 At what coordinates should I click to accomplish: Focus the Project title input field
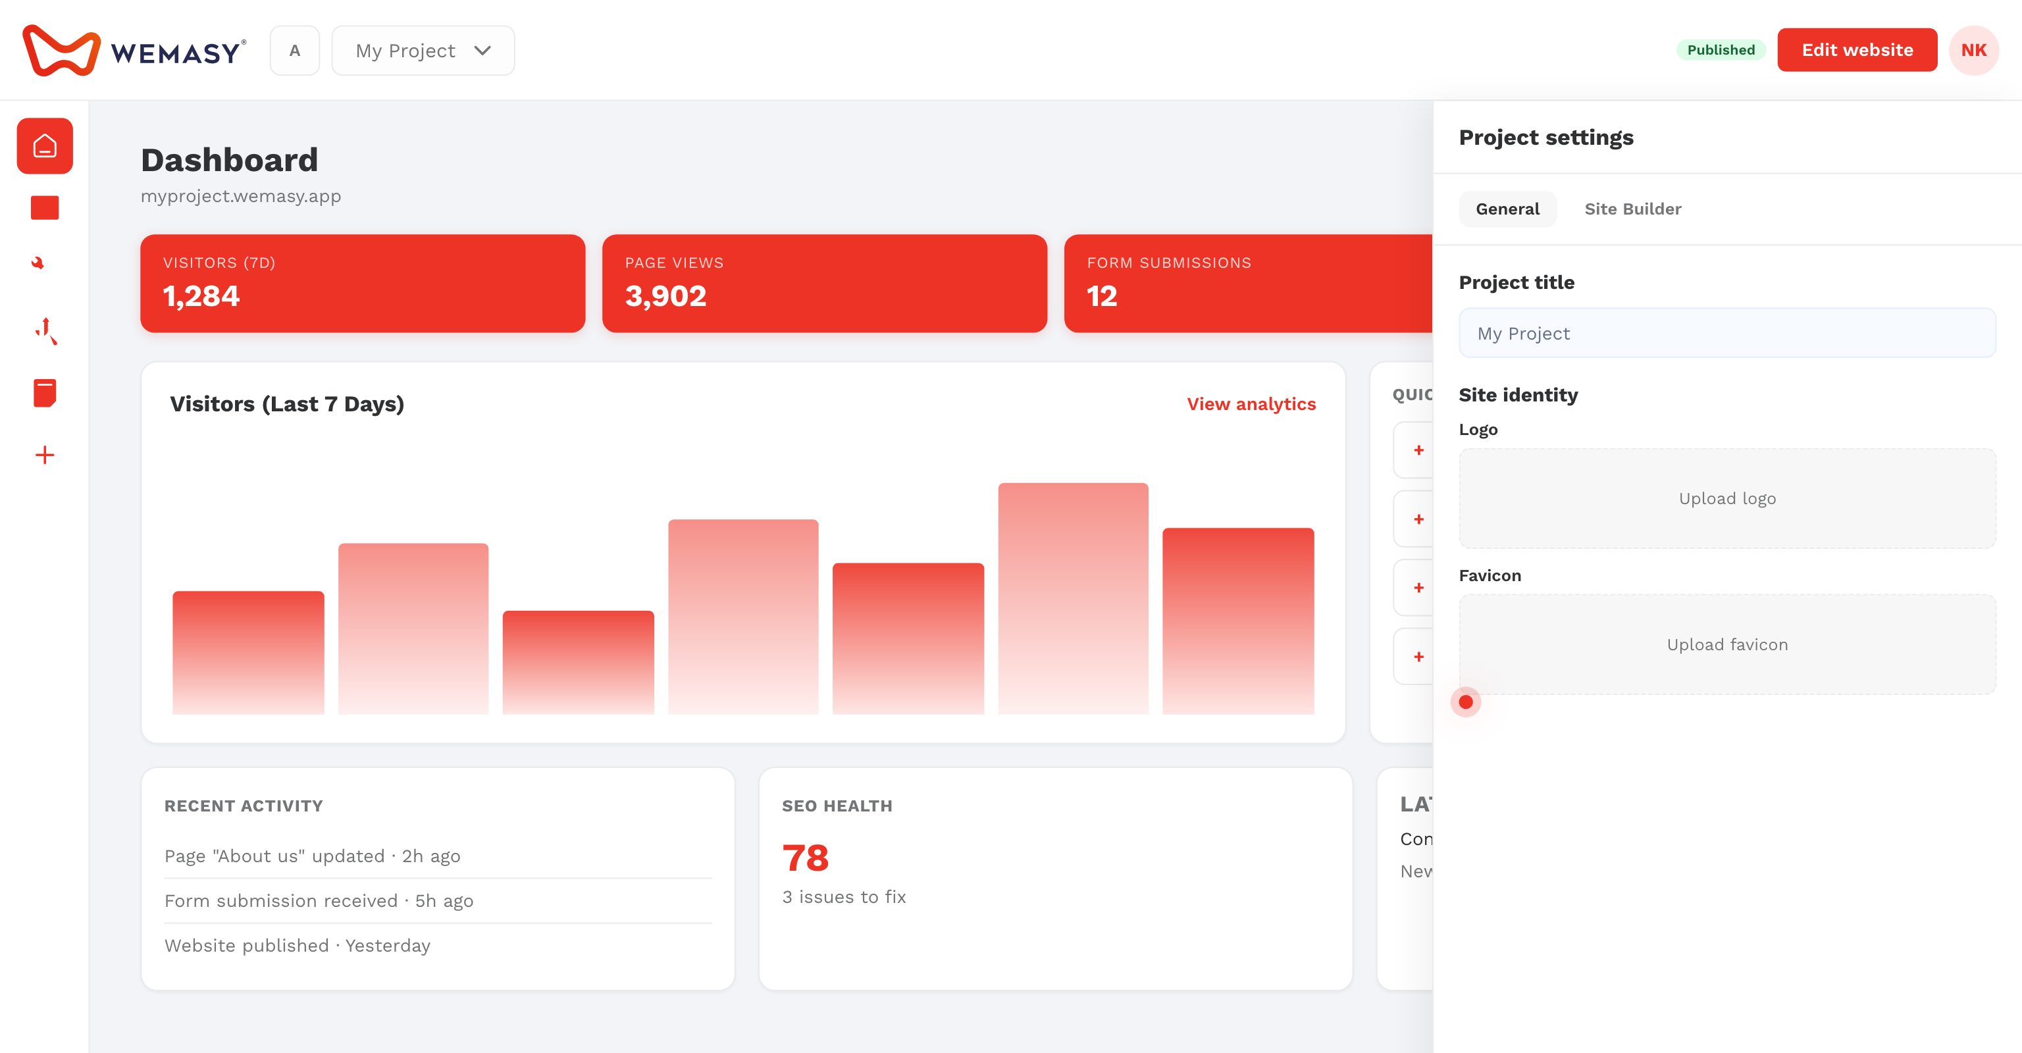[x=1727, y=334]
